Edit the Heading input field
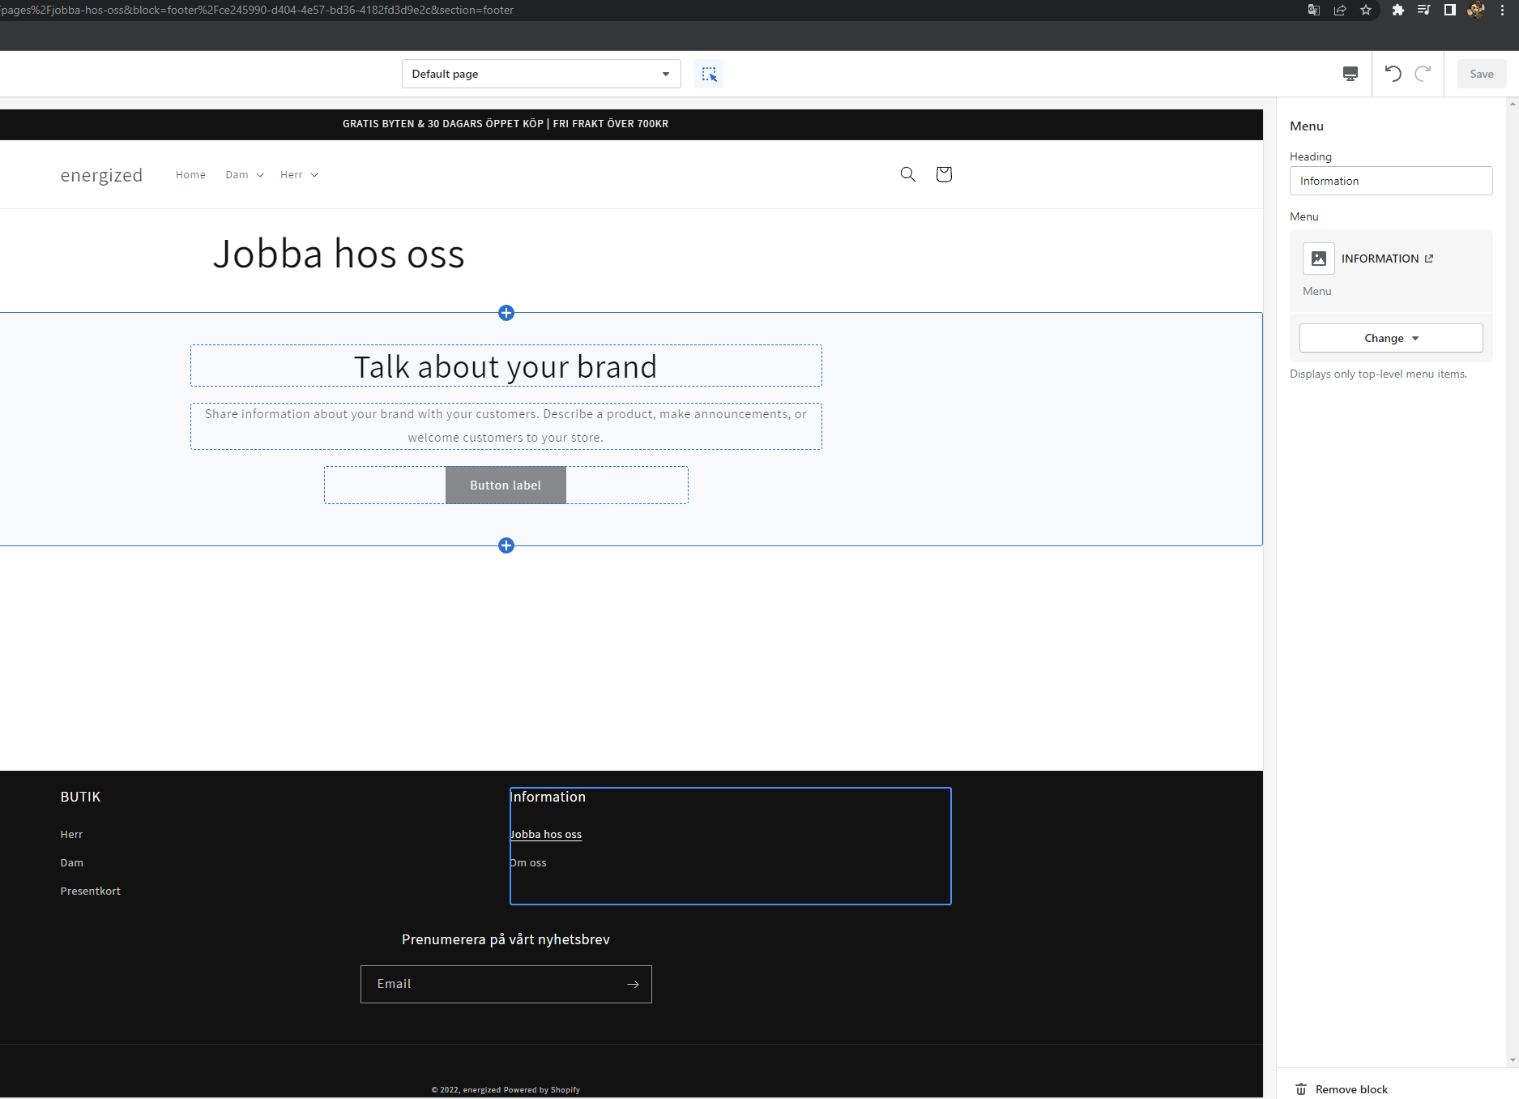The height and width of the screenshot is (1099, 1519). [x=1391, y=181]
